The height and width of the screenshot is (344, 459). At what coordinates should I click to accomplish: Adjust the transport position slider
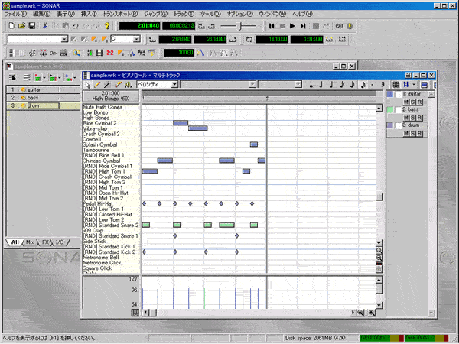pyautogui.click(x=240, y=26)
